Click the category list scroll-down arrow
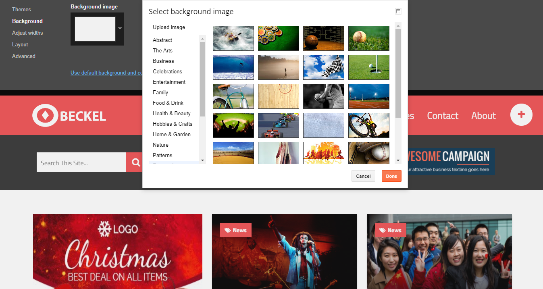This screenshot has width=543, height=289. click(202, 160)
